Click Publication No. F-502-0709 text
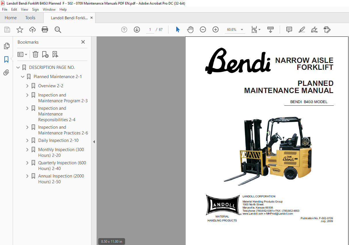Viewport: 349px width, 245px height. click(x=317, y=218)
